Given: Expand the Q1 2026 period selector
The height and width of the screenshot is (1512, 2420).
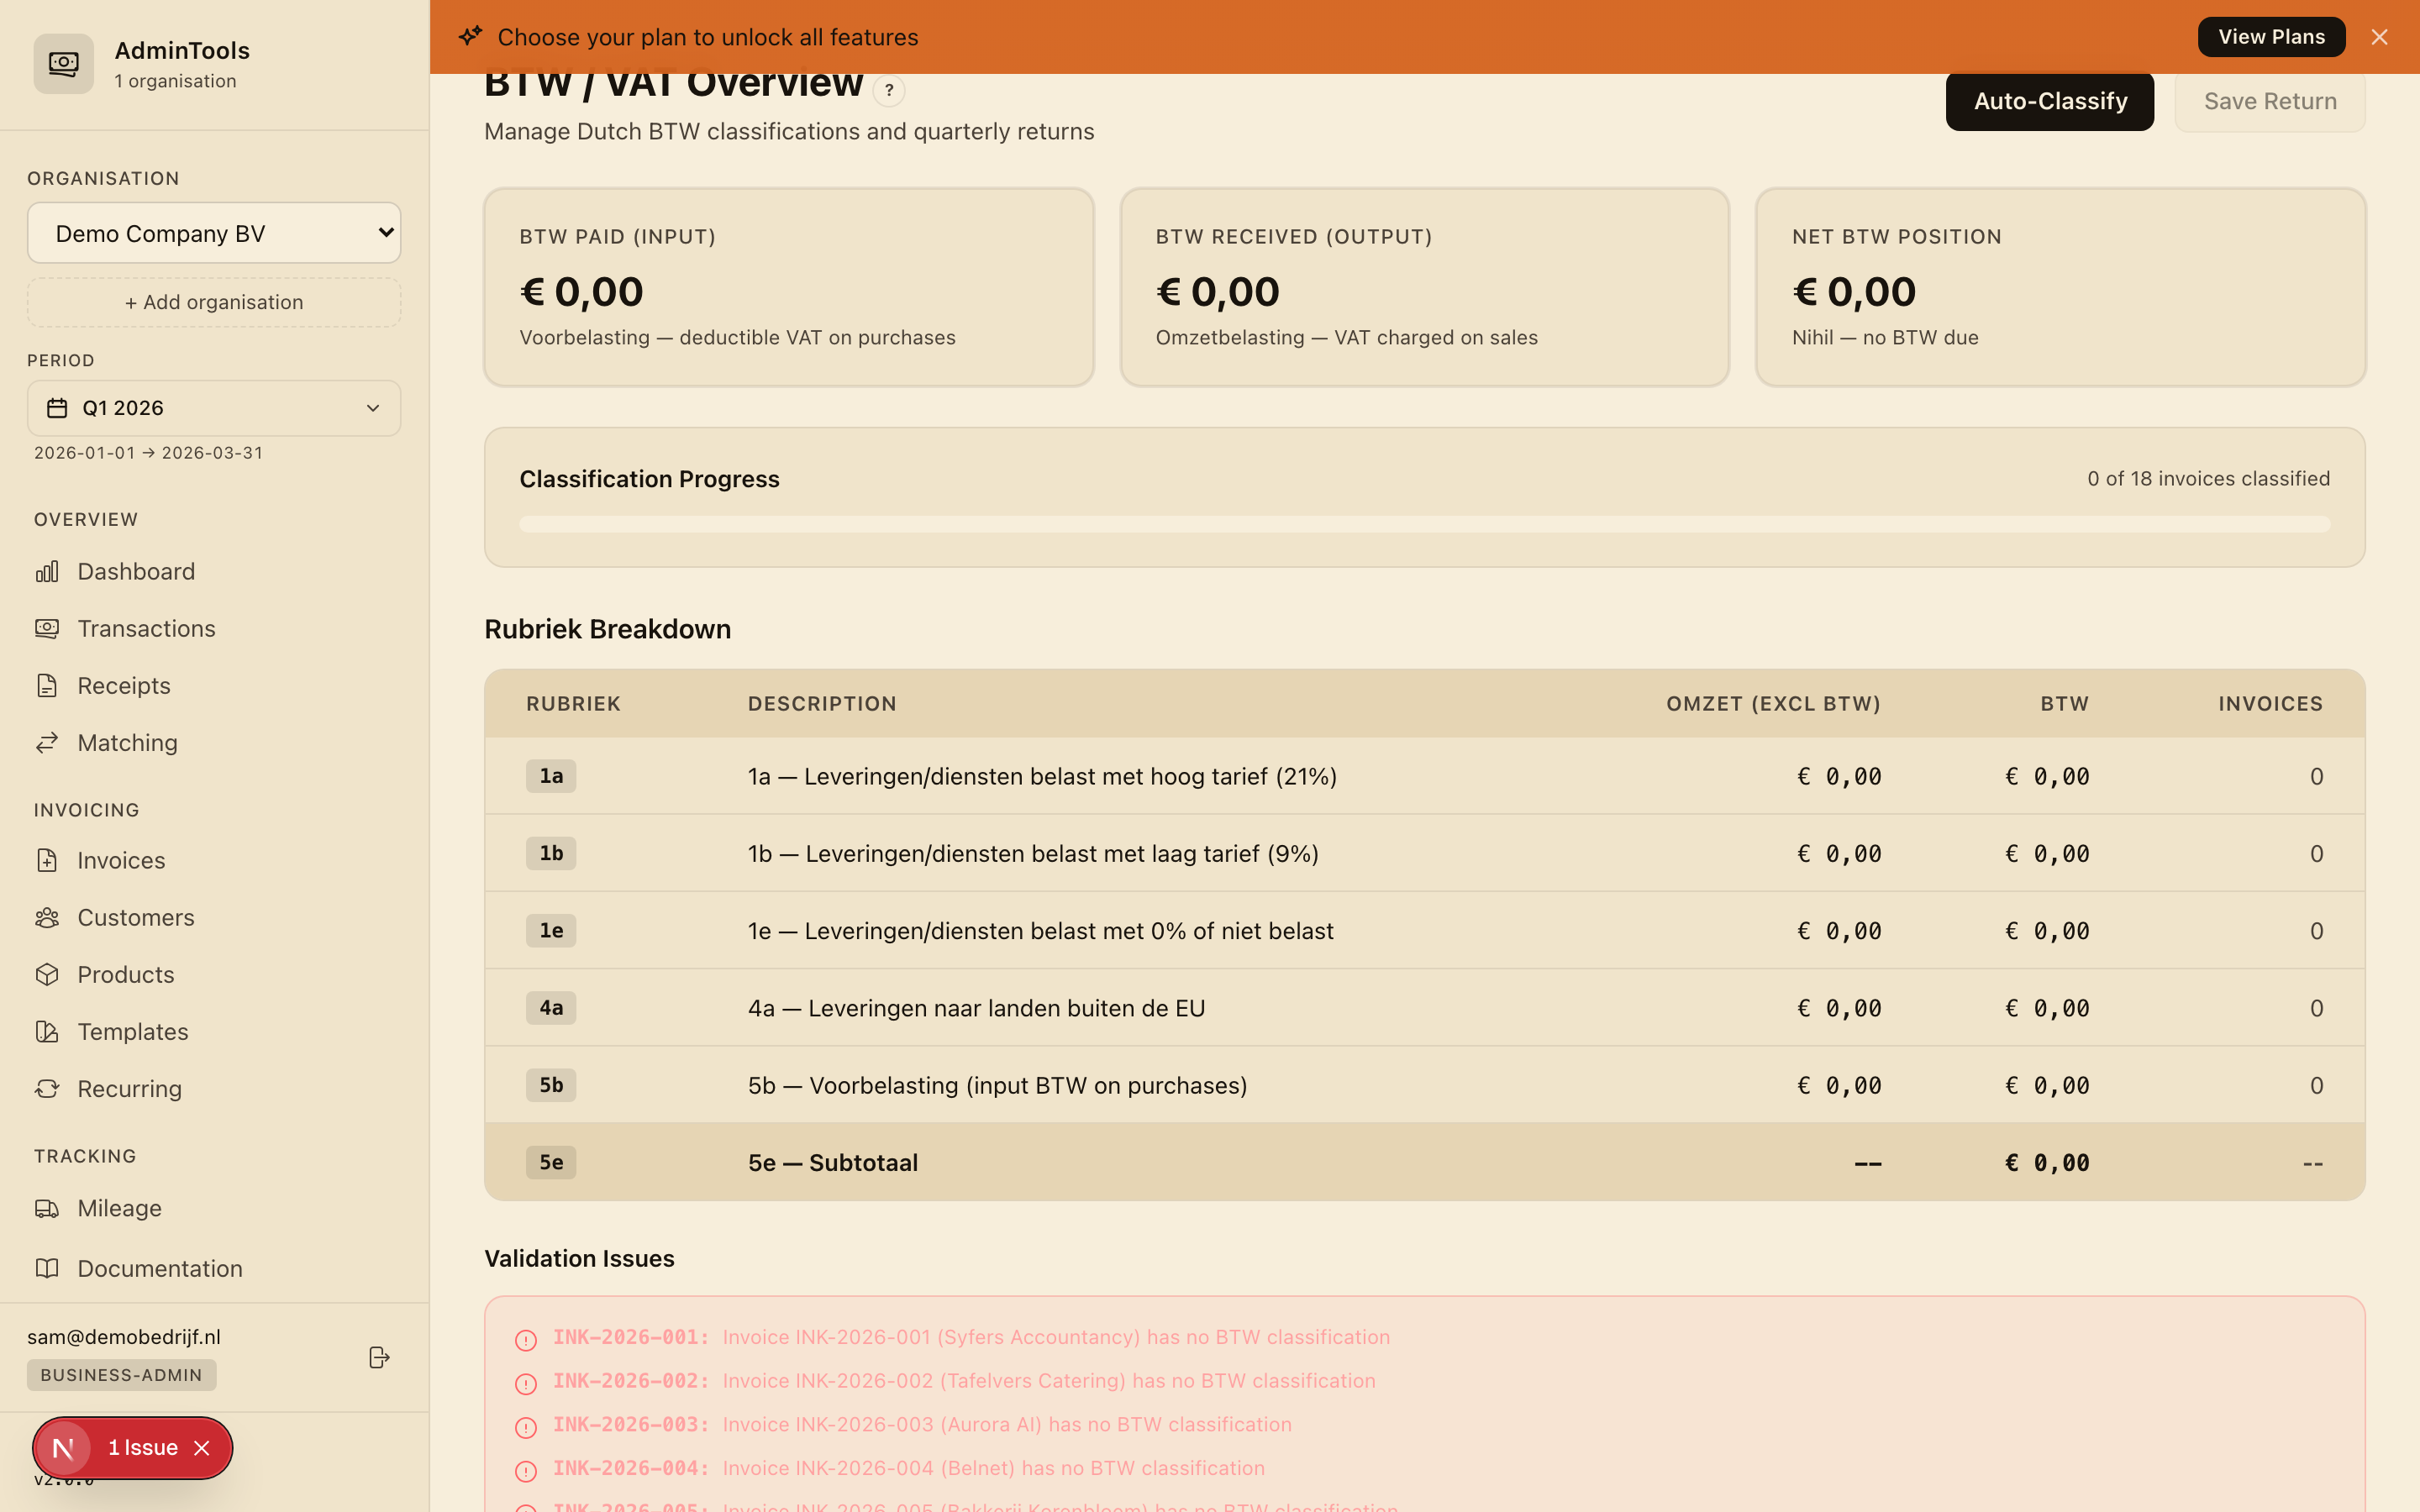Looking at the screenshot, I should [214, 408].
